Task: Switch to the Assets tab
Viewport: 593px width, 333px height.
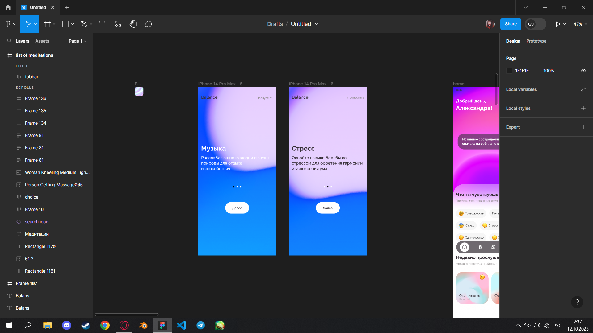Action: 42,41
